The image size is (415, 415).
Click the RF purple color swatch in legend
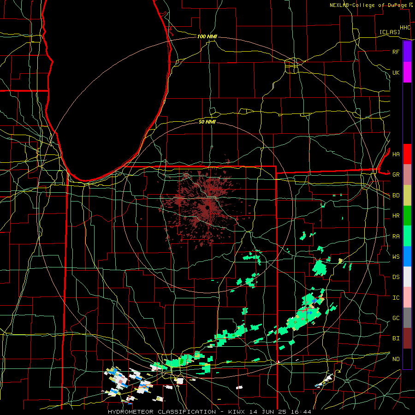point(407,52)
